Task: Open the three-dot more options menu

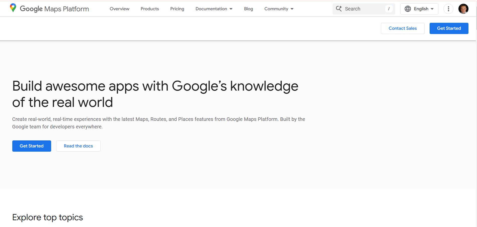Action: point(448,9)
